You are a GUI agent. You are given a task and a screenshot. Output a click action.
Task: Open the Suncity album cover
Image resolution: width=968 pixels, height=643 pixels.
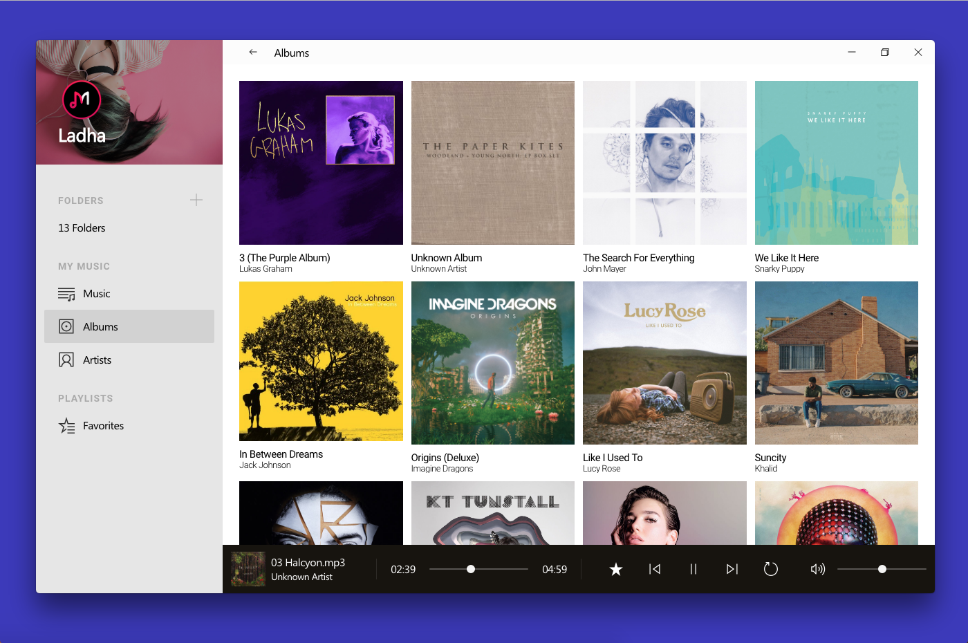click(x=837, y=363)
